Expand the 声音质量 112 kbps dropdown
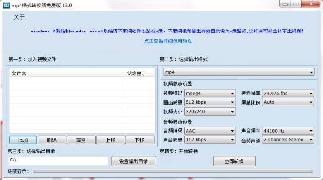This screenshot has height=180, width=323. (x=210, y=139)
